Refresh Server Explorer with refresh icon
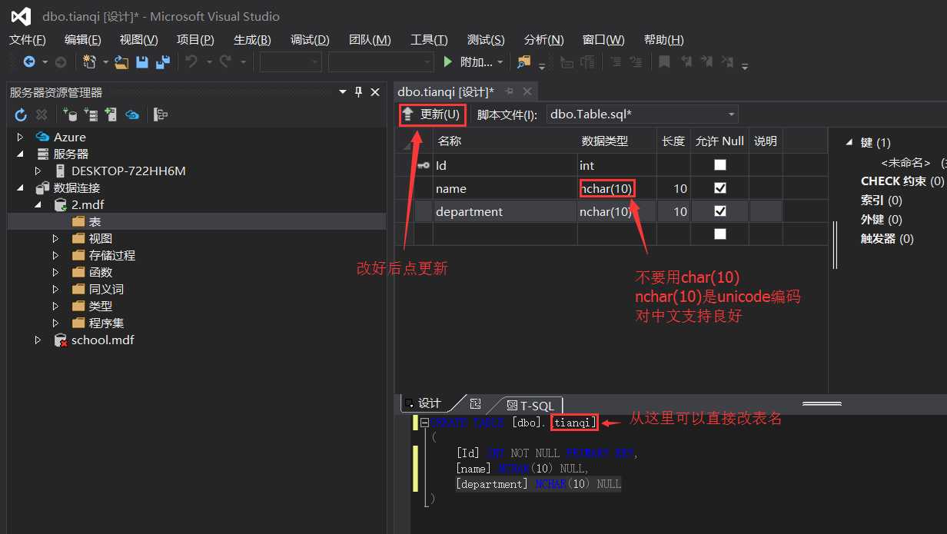947x534 pixels. tap(21, 115)
